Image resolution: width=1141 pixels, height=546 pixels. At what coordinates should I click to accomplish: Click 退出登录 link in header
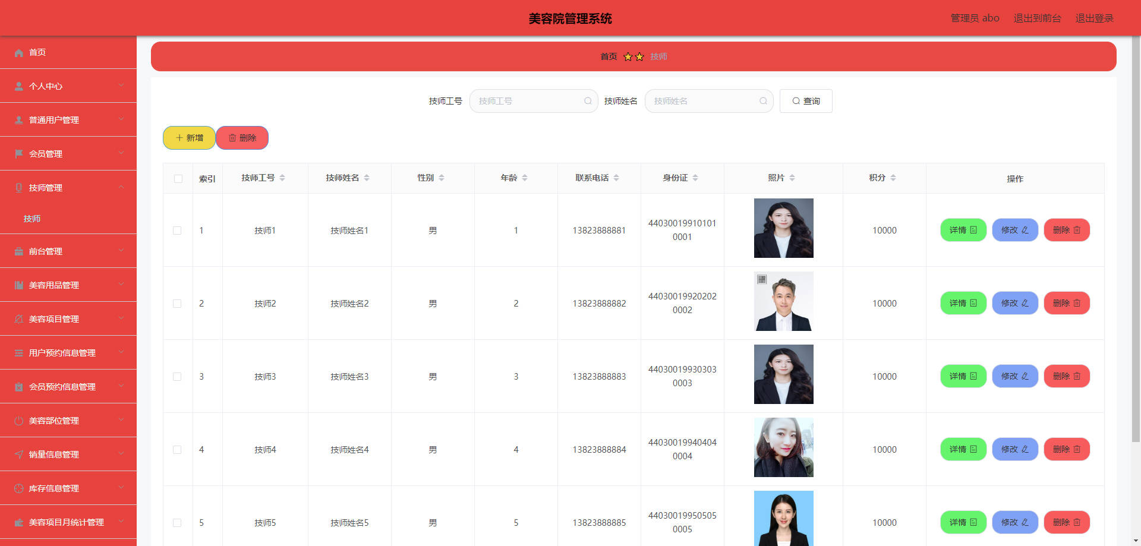(1095, 18)
